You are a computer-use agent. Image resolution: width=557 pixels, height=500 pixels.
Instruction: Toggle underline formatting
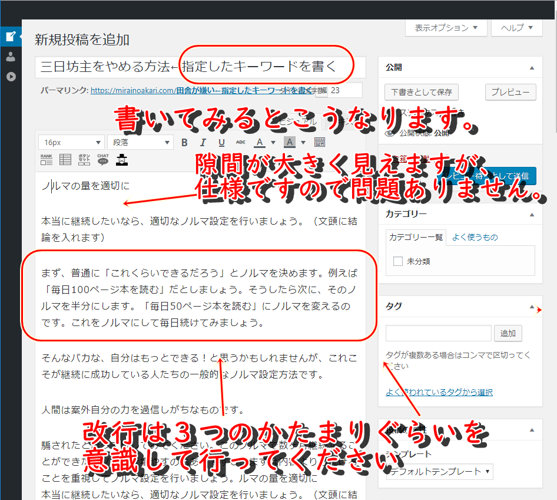tap(221, 143)
